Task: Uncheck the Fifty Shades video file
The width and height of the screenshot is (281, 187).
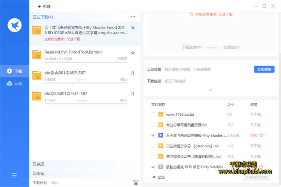Action: click(153, 136)
